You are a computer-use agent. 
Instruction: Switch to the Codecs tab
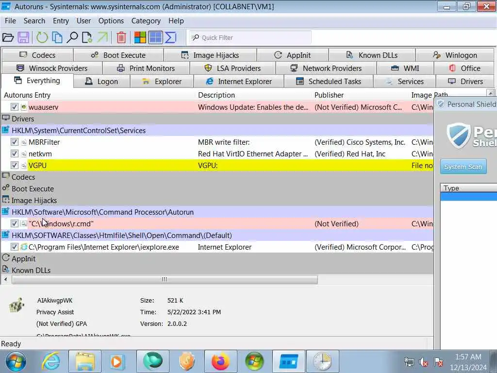[x=37, y=55]
